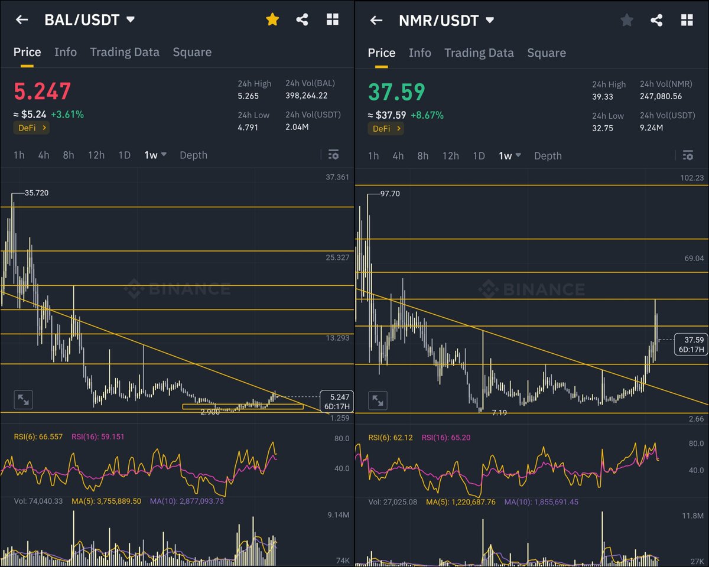This screenshot has width=709, height=567.
Task: Set BAL chart interval to 12h
Action: (96, 155)
